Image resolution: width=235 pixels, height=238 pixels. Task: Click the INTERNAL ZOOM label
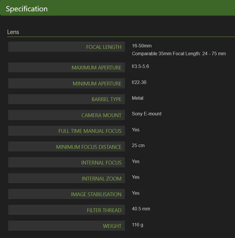101,178
